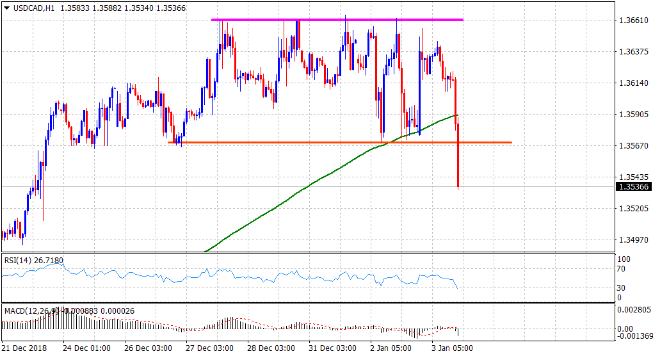This screenshot has width=653, height=356.
Task: Click the 21 Dec 2018 date label
Action: [x=26, y=349]
